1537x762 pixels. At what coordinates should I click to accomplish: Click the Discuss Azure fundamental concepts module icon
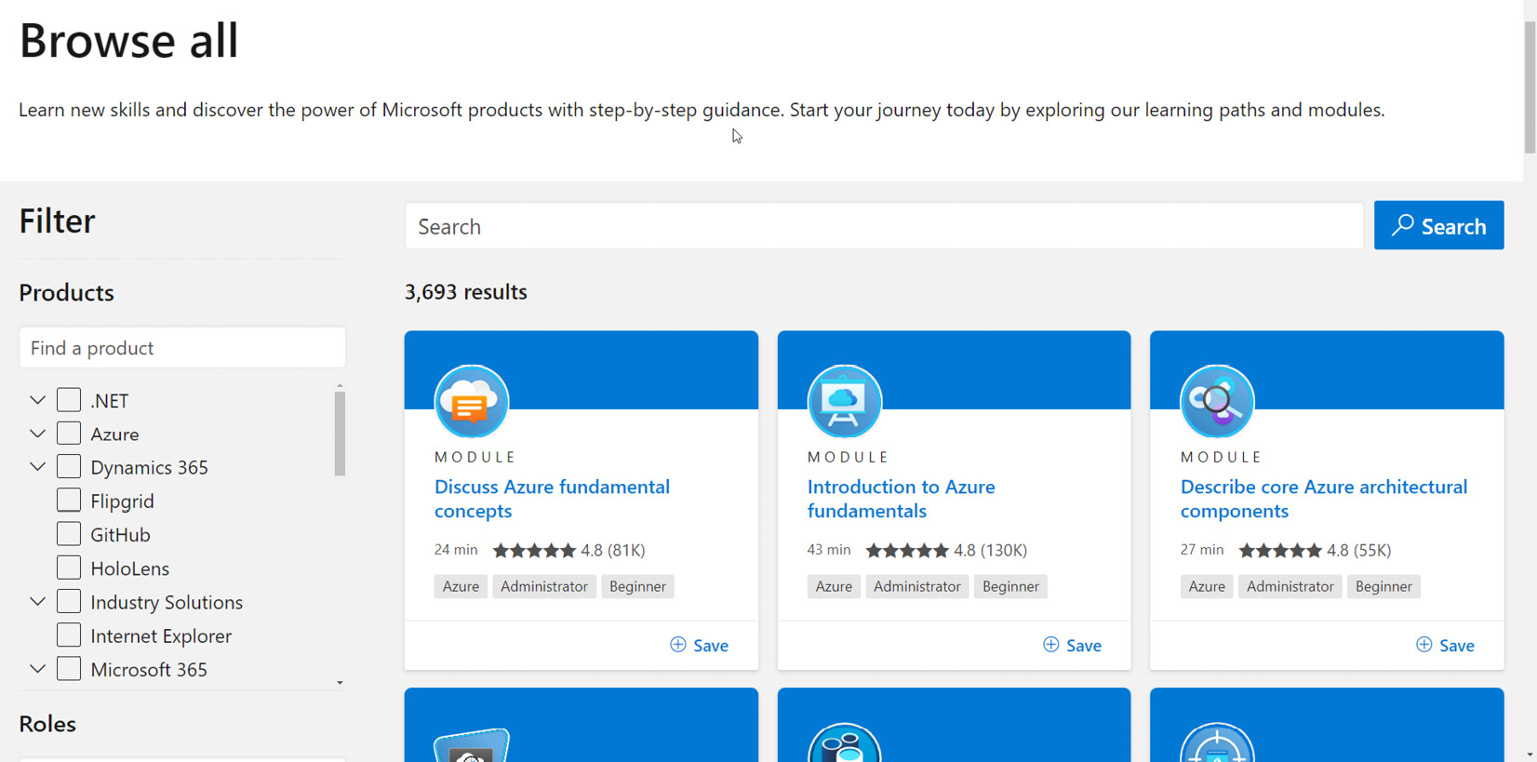click(x=472, y=401)
